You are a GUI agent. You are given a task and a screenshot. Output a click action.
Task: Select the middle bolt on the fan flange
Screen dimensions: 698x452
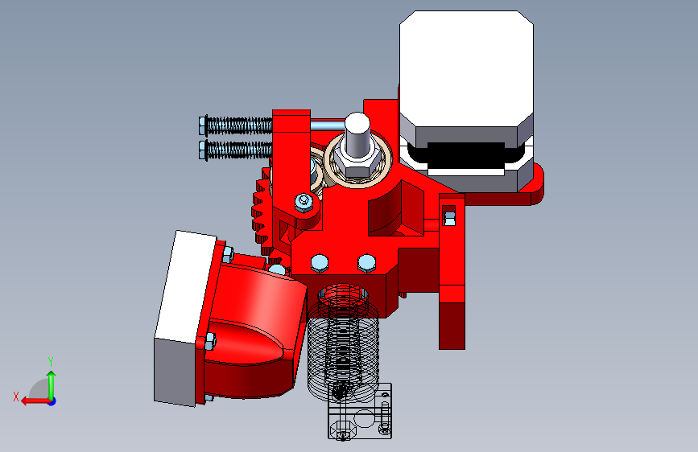point(209,342)
